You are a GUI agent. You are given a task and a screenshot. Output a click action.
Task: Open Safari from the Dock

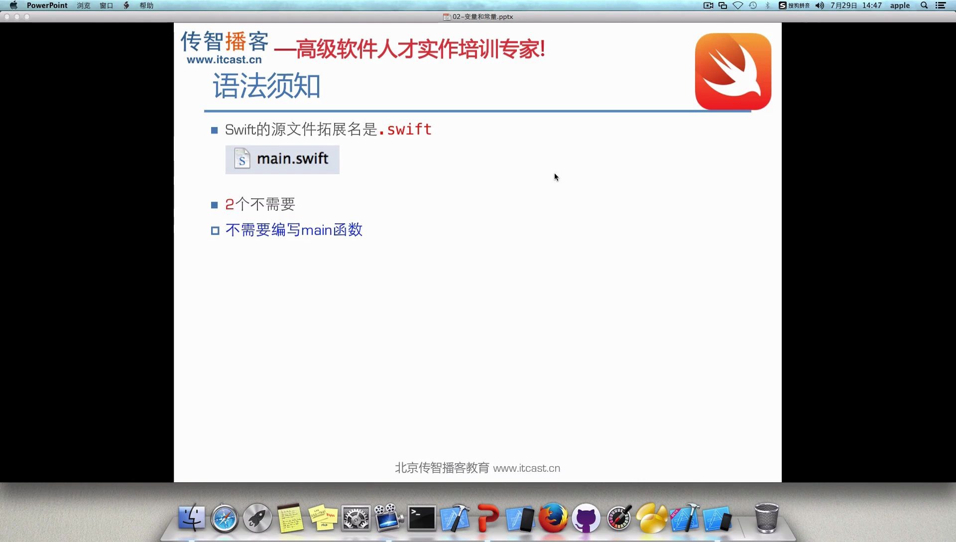pyautogui.click(x=225, y=518)
